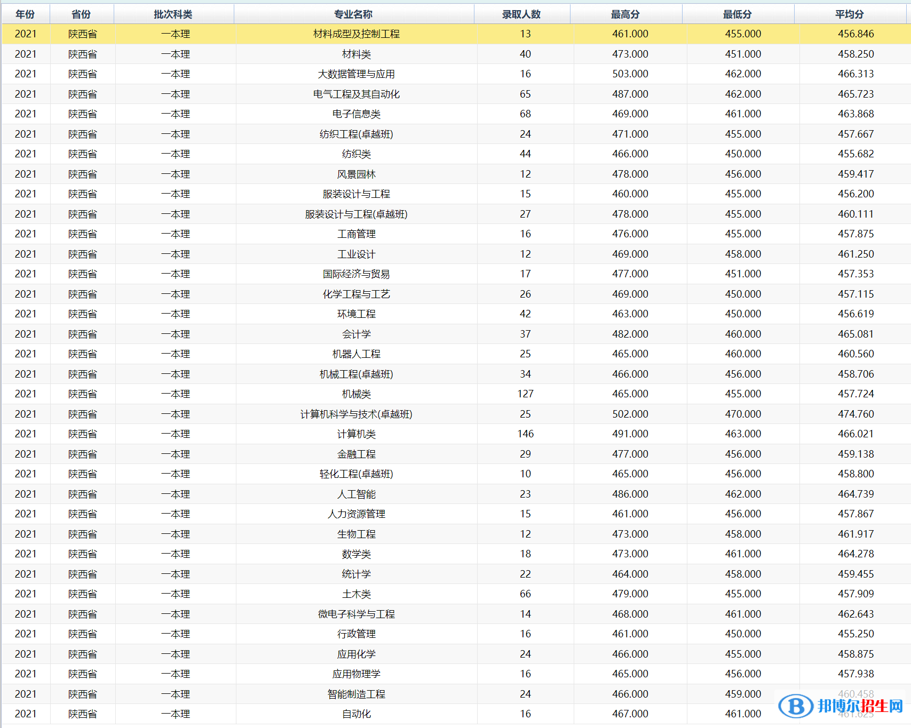This screenshot has height=728, width=911.
Task: Click the 工商管理 cell
Action: [x=357, y=234]
